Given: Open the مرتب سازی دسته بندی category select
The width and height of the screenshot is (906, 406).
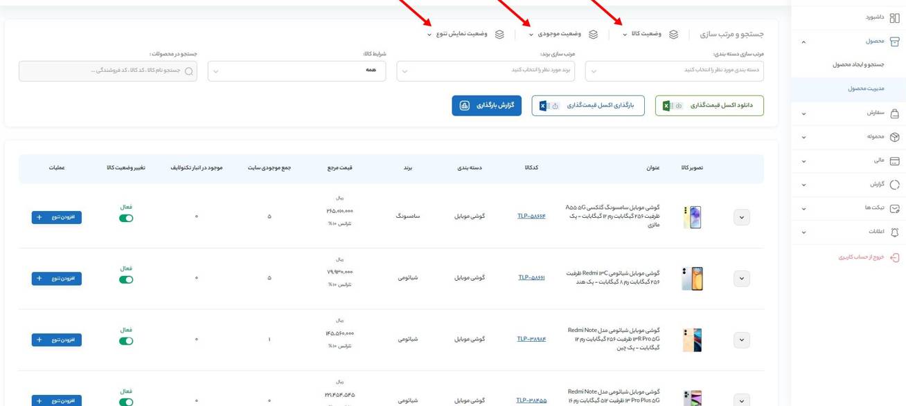Looking at the screenshot, I should (675, 71).
